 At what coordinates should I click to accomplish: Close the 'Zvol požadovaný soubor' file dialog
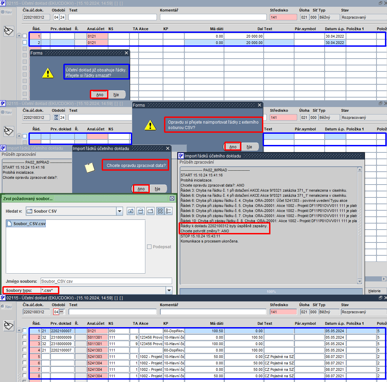tap(172, 198)
